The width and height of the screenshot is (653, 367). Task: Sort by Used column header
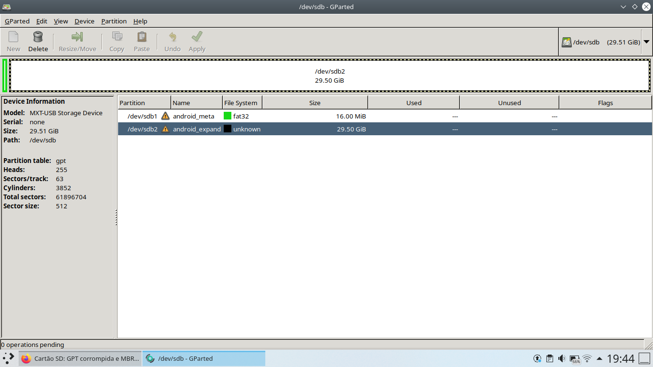(x=414, y=103)
